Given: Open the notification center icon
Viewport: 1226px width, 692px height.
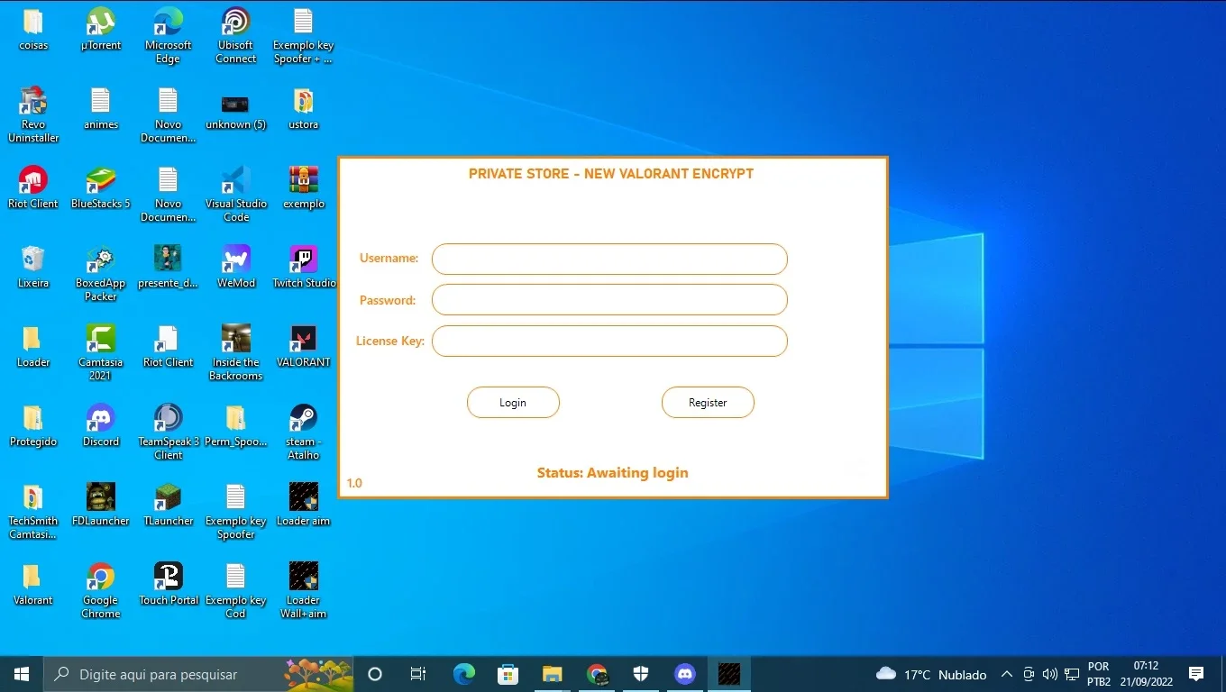Looking at the screenshot, I should [x=1196, y=674].
